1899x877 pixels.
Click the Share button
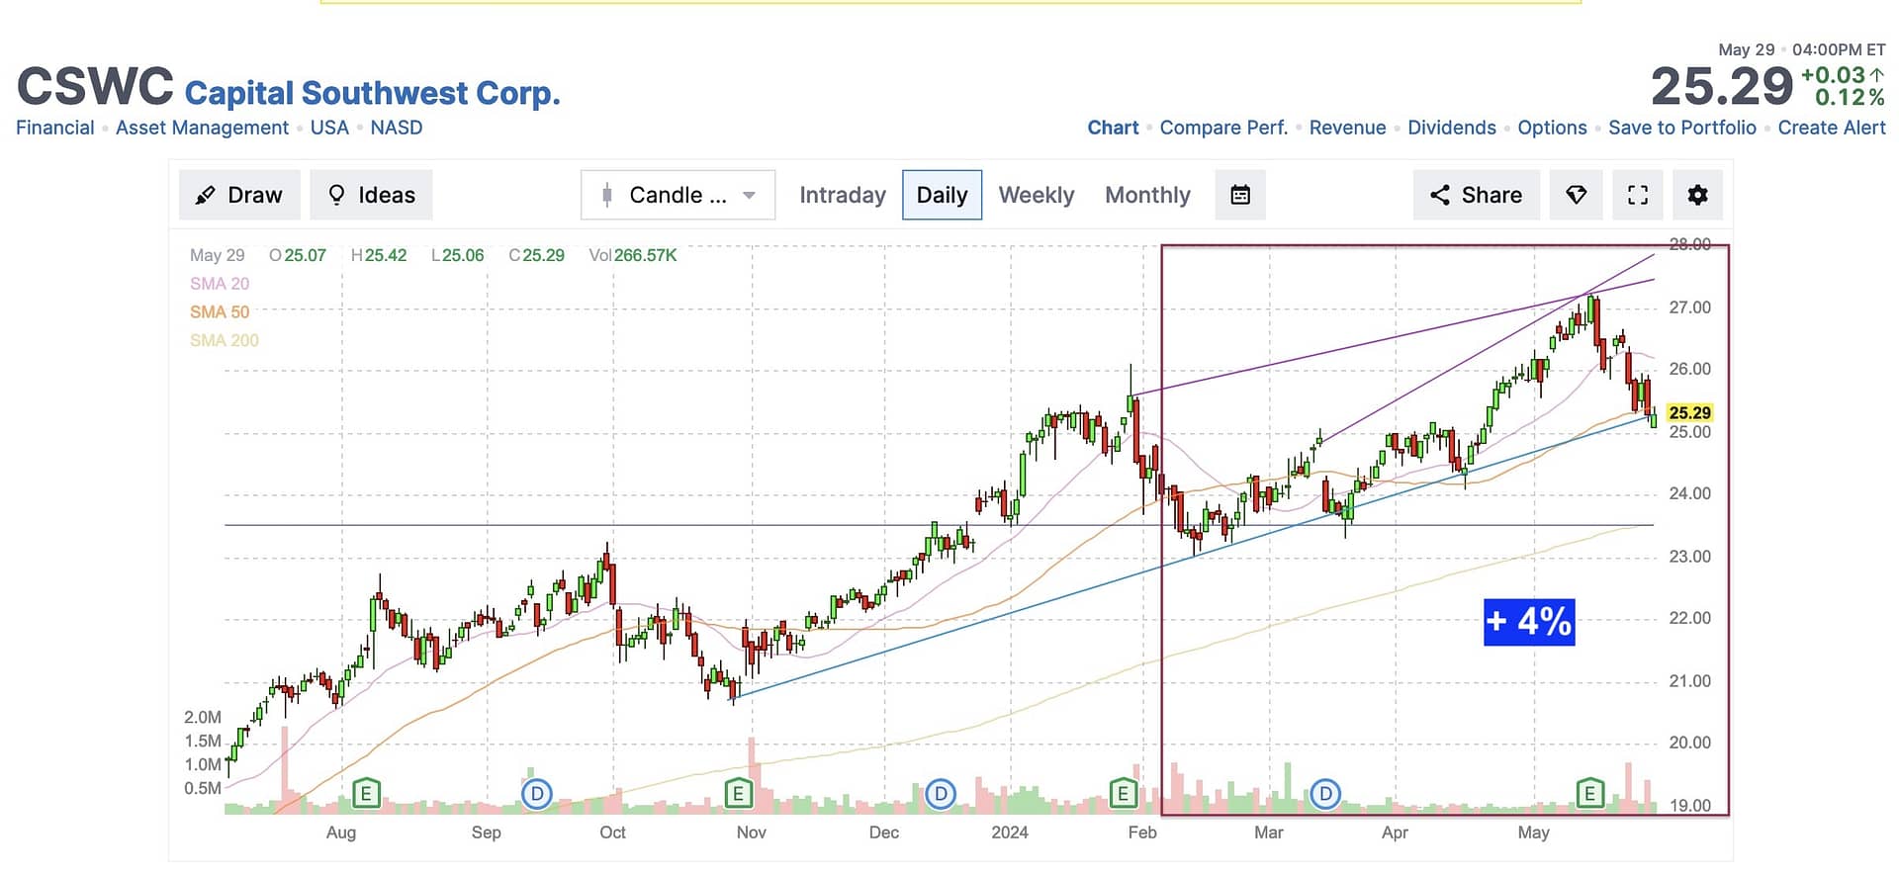pyautogui.click(x=1476, y=195)
